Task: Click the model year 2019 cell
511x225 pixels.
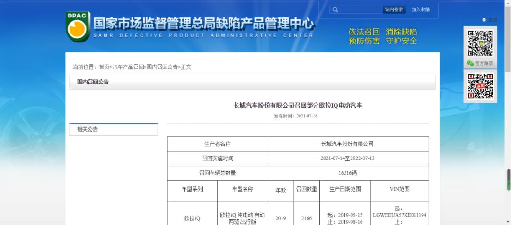Action: point(281,213)
